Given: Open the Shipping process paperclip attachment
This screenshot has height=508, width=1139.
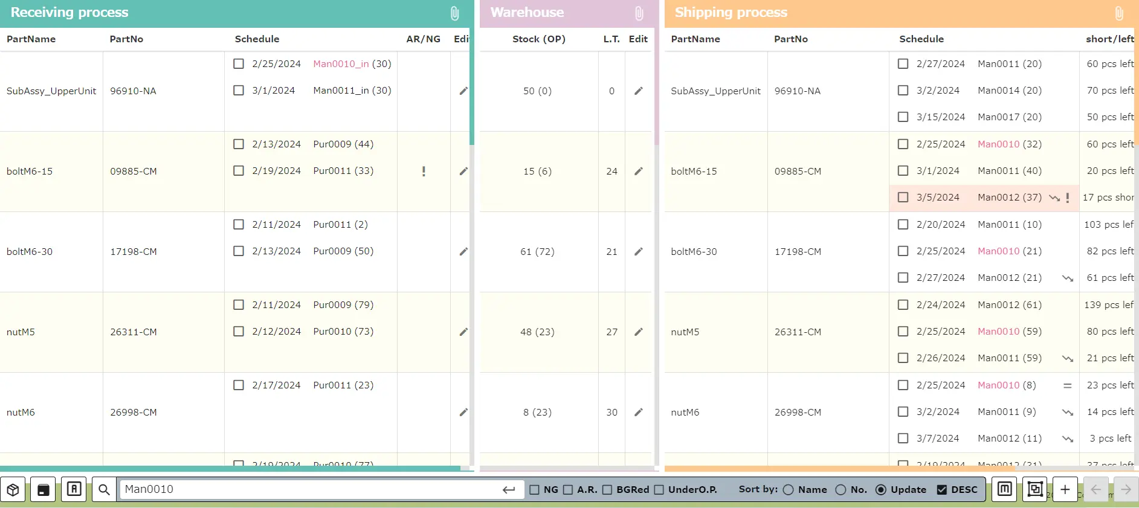Looking at the screenshot, I should tap(1118, 13).
